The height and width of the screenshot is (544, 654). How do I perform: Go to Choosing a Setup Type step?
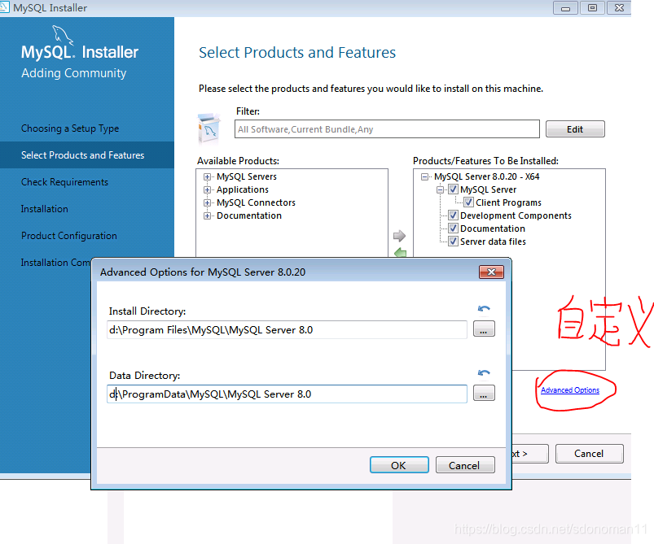pos(70,128)
